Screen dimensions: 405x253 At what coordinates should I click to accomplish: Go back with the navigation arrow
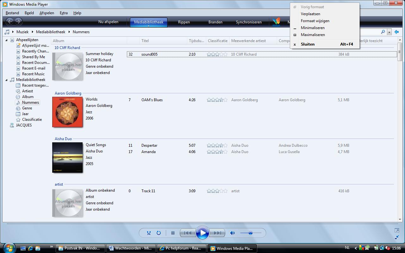tap(10, 22)
